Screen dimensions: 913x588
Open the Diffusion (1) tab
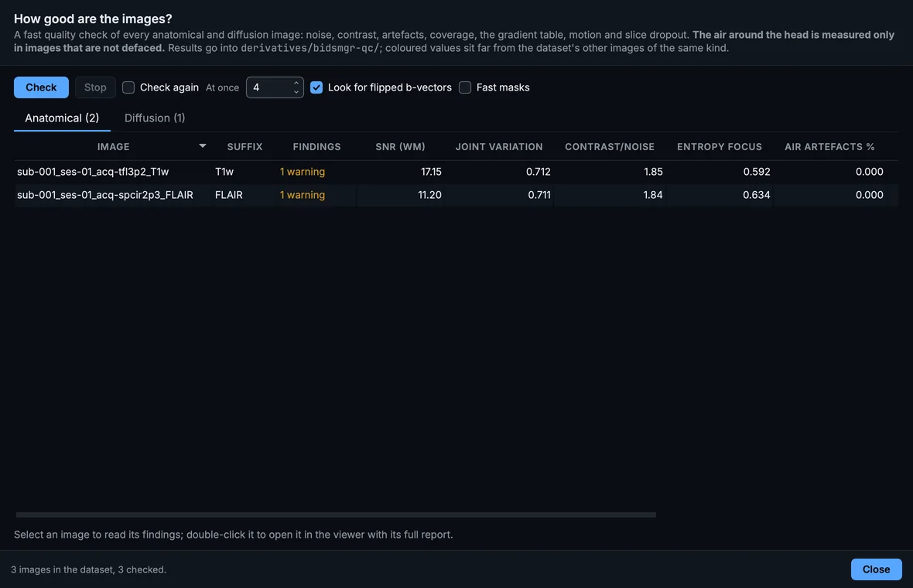[x=155, y=118]
